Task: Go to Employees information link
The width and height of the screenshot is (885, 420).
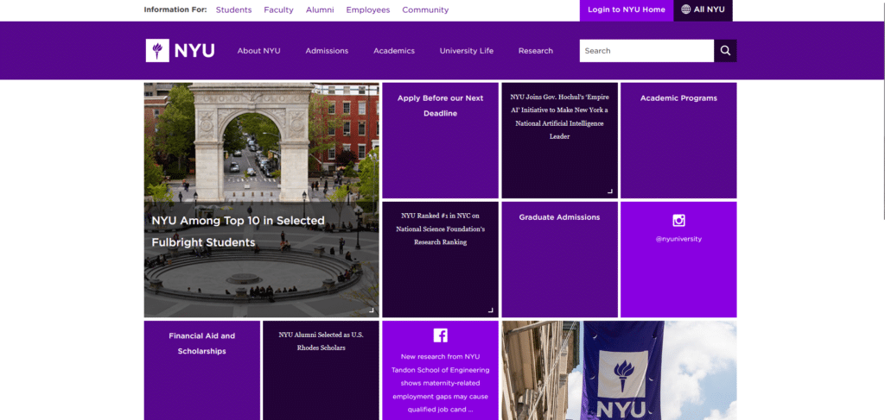Action: (x=368, y=9)
